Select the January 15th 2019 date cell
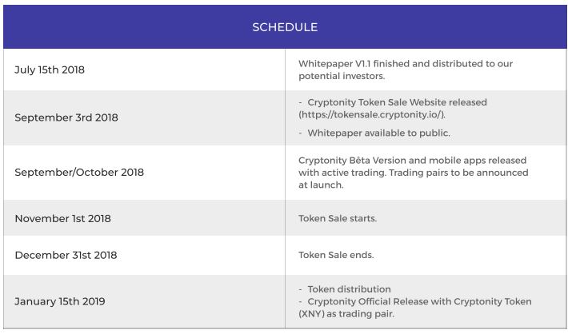This screenshot has height=334, width=568. click(59, 301)
